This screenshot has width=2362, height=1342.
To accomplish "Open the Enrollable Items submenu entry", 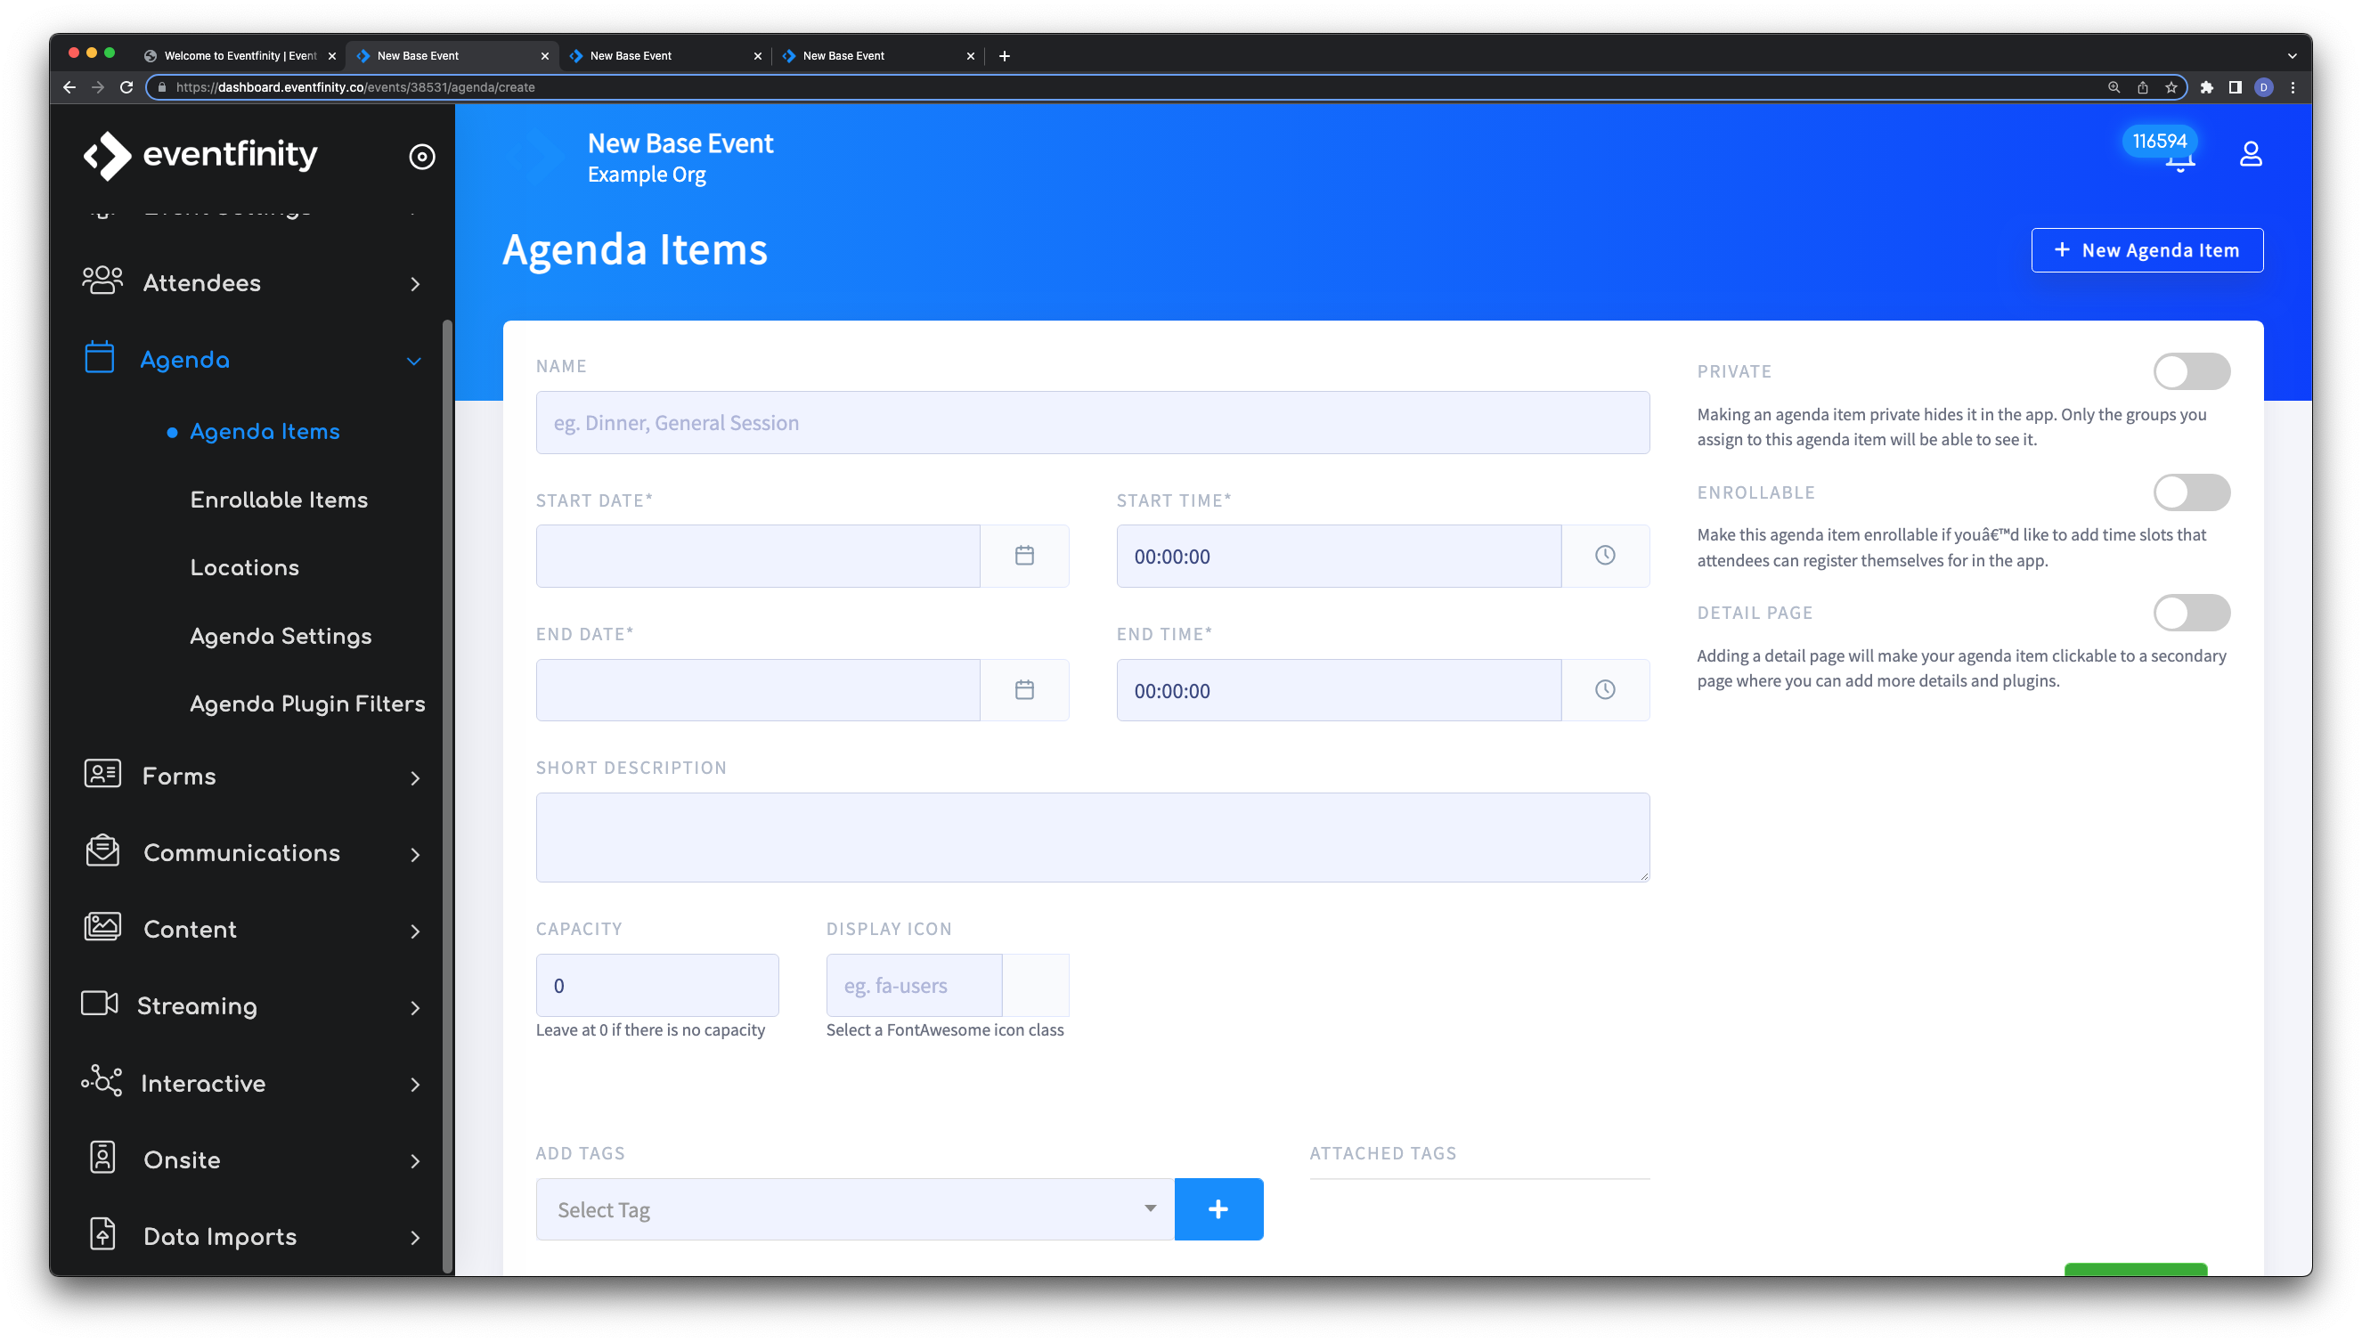I will (280, 499).
